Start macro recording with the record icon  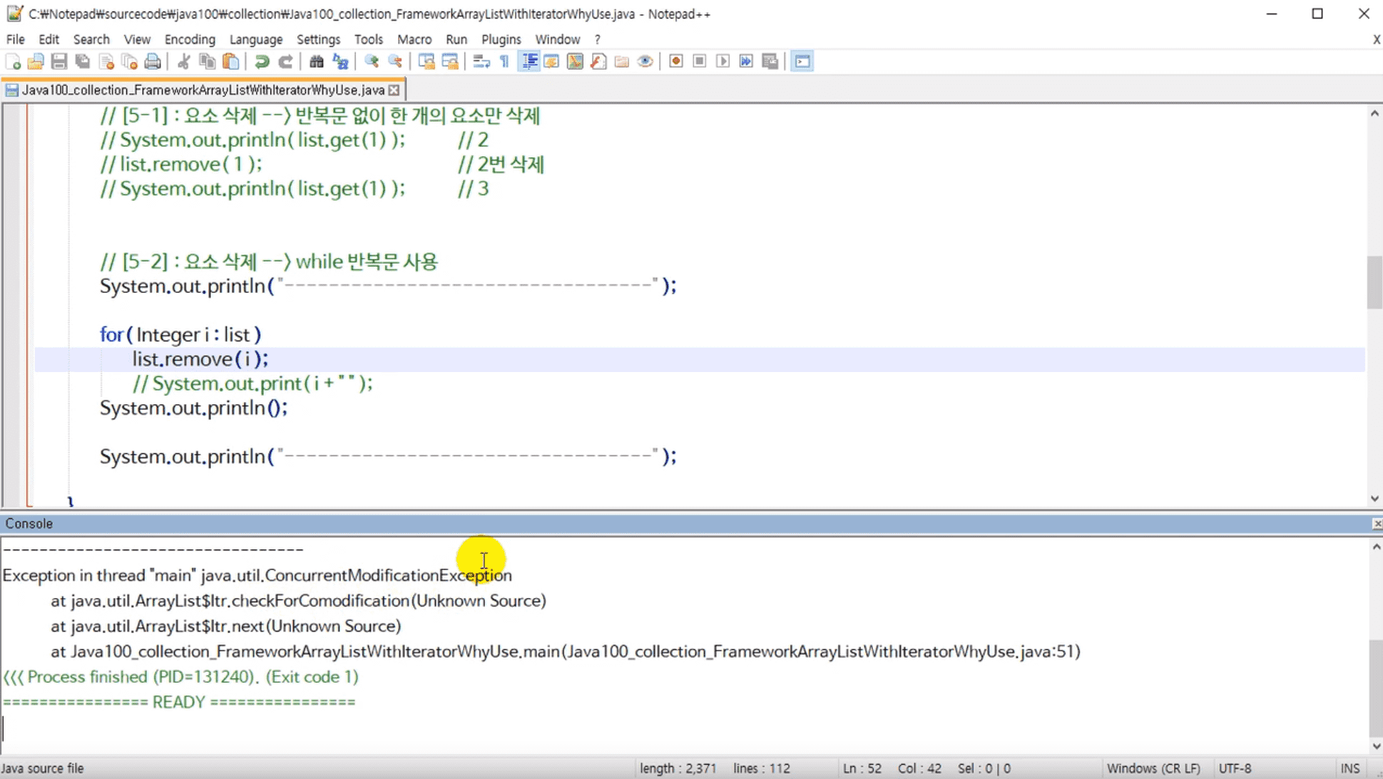[676, 62]
